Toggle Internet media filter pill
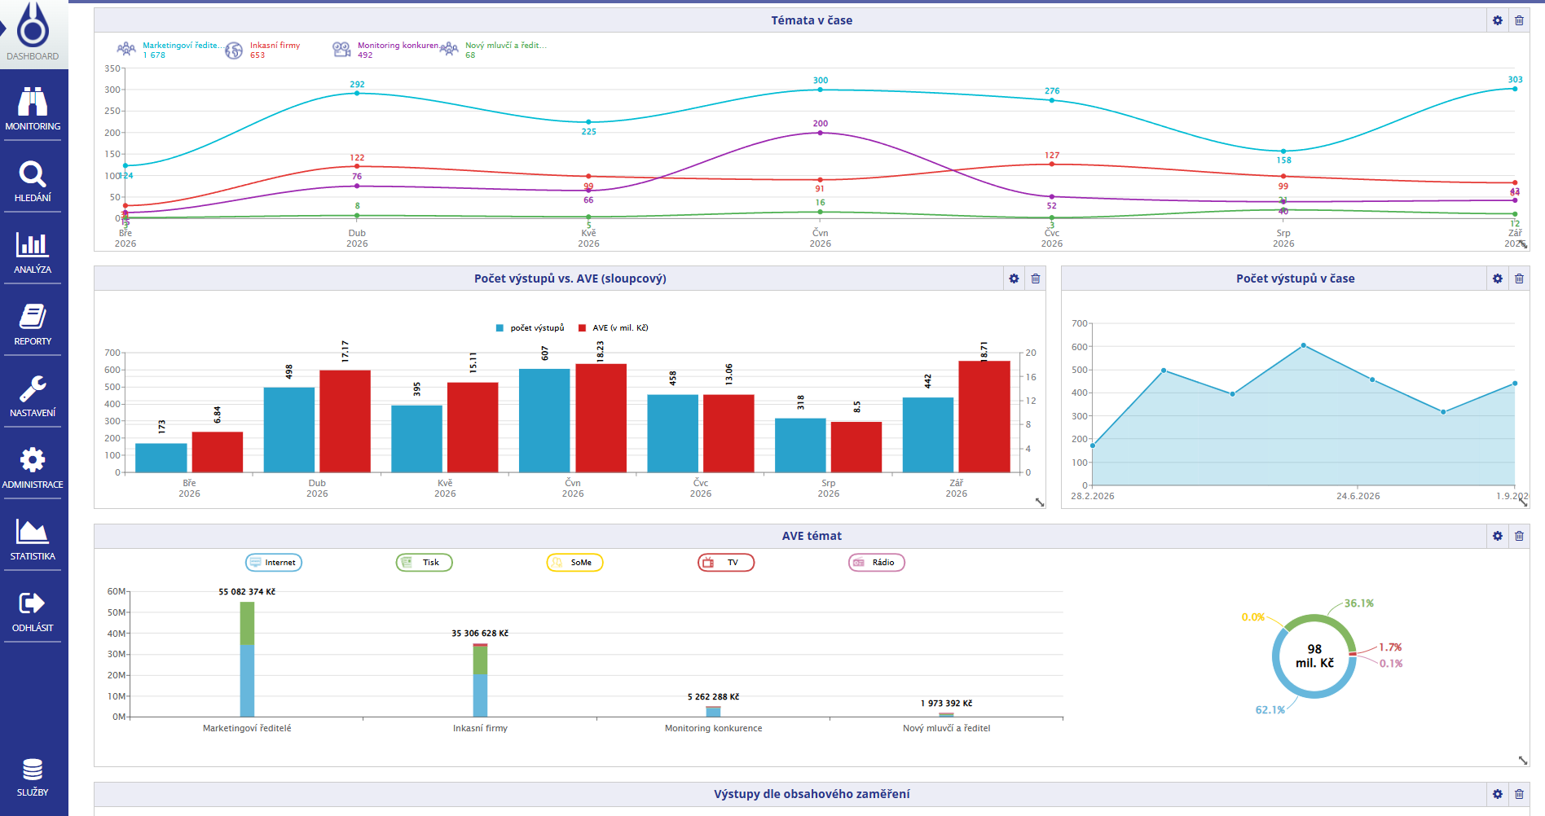The height and width of the screenshot is (816, 1545). coord(274,563)
